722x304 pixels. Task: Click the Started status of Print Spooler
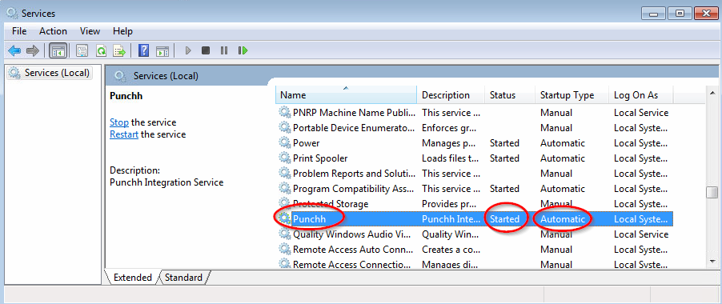click(504, 158)
